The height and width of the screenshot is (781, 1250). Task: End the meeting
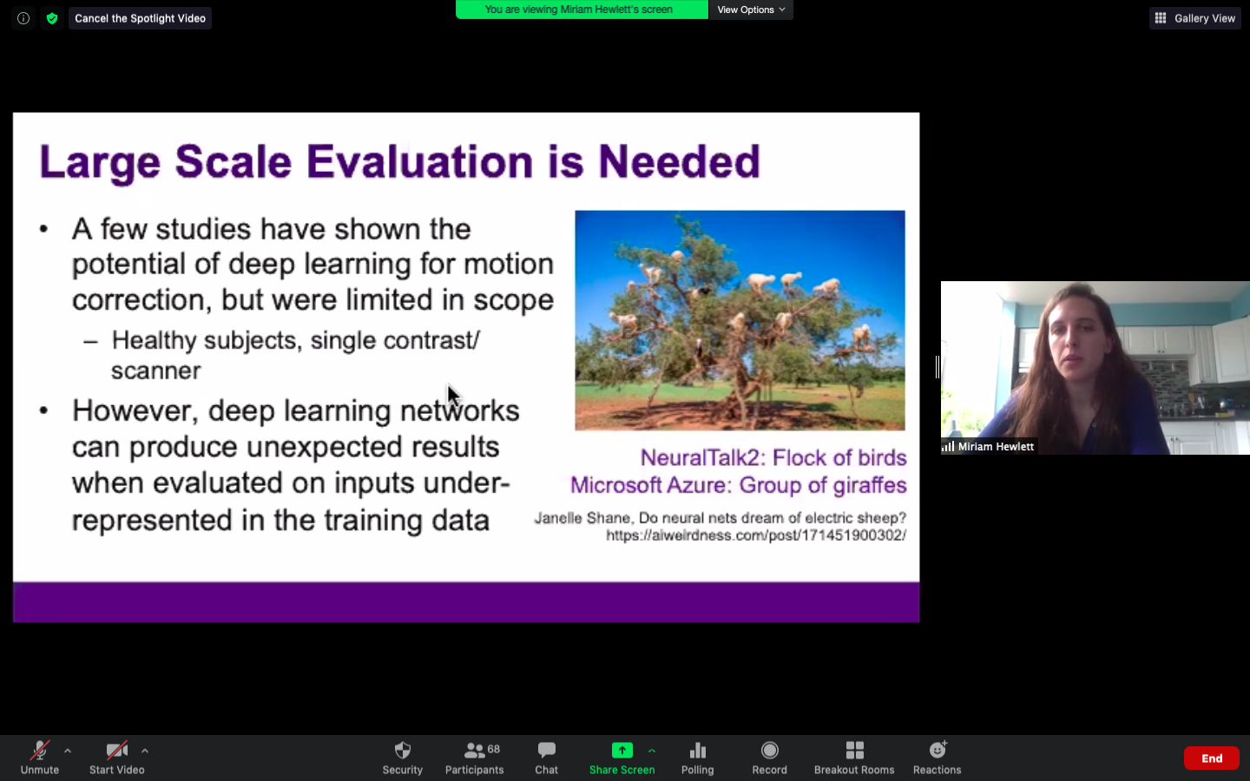1211,758
